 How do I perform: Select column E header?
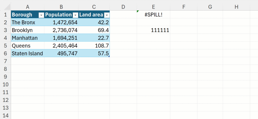(x=153, y=7)
